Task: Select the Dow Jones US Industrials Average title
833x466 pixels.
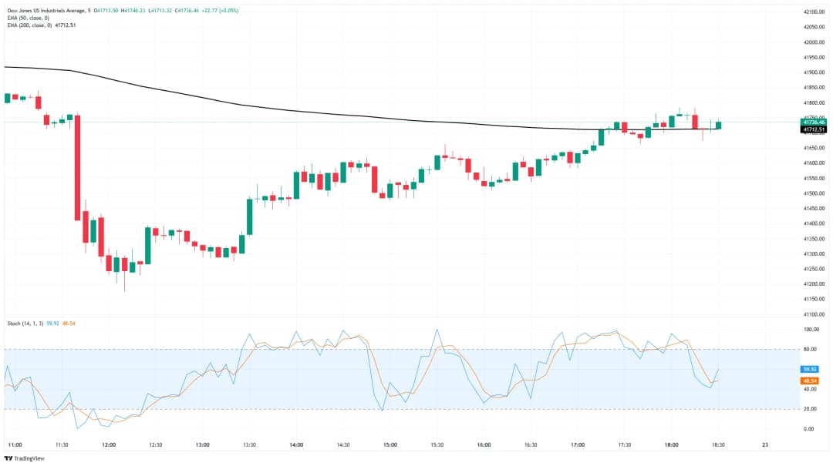Action: (x=45, y=10)
